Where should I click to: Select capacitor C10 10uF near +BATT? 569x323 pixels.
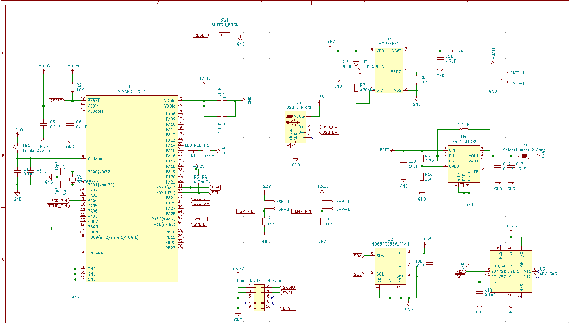tap(403, 164)
